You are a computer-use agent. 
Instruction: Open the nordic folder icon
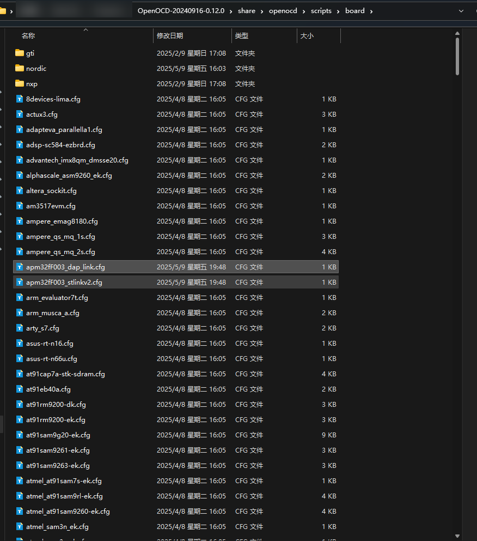pos(20,68)
